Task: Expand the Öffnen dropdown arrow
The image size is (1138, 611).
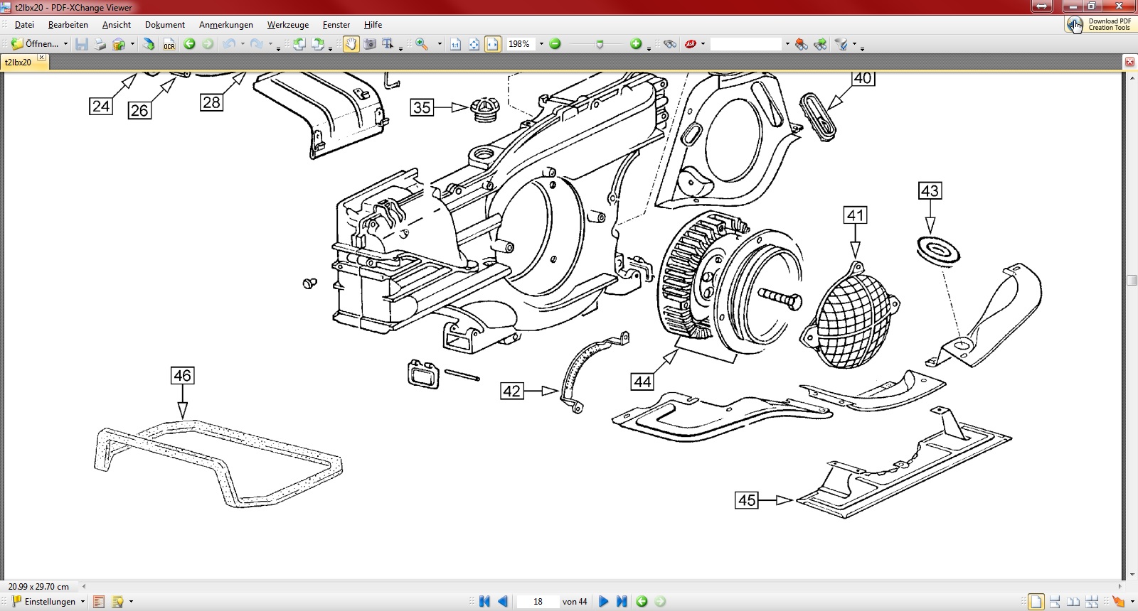Action: (x=65, y=44)
